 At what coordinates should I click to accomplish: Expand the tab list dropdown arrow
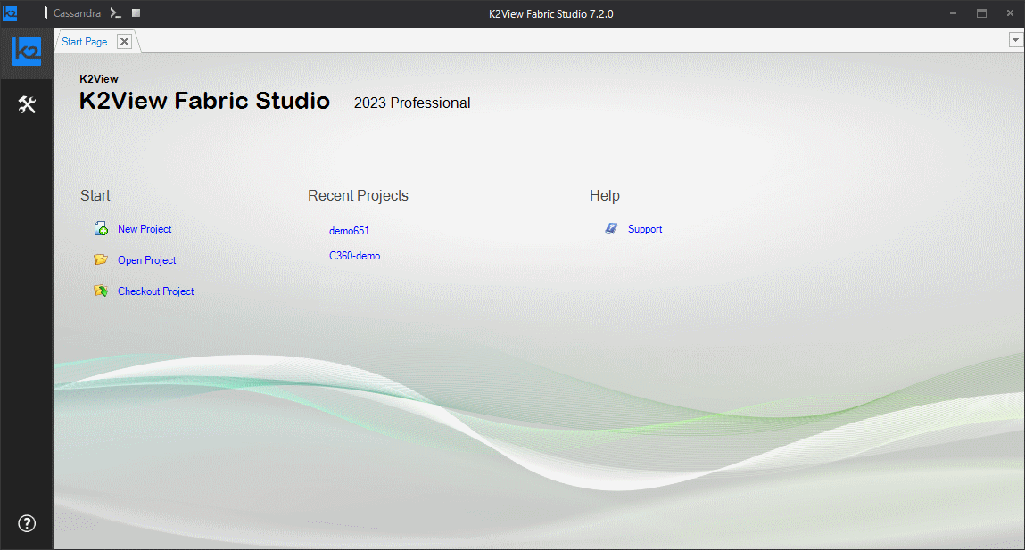coord(1015,40)
